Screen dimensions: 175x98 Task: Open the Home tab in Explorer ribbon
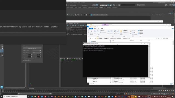pyautogui.click(x=95, y=29)
